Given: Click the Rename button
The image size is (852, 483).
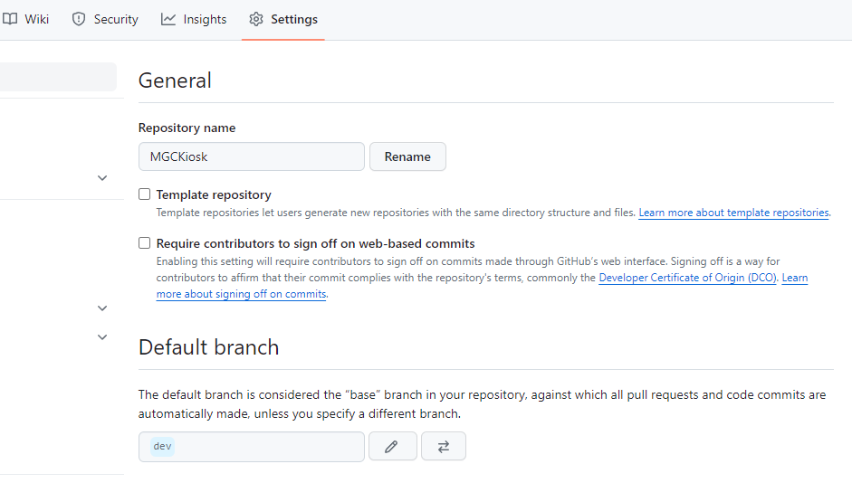Looking at the screenshot, I should (x=407, y=156).
